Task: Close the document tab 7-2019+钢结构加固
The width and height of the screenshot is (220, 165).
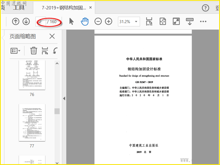Action: coord(90,7)
